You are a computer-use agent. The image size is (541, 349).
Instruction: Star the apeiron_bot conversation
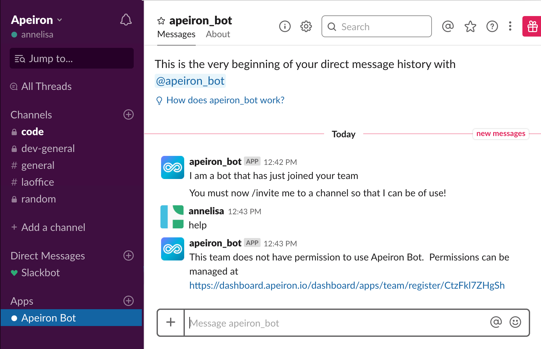[x=161, y=21]
